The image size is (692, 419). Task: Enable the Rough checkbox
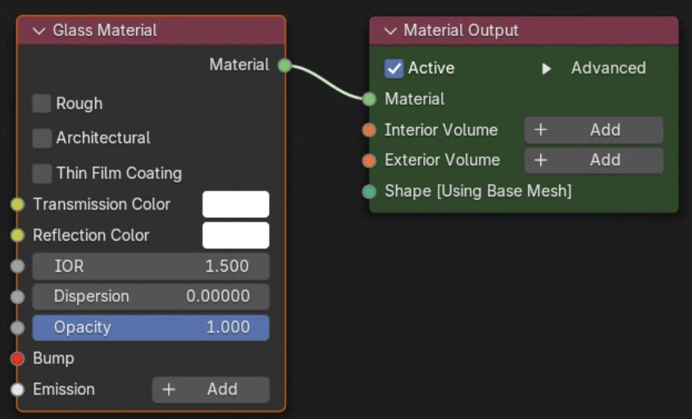[42, 104]
